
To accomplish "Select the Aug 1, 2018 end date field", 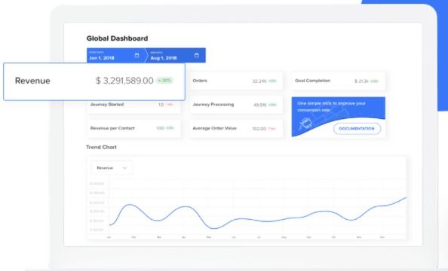I will 176,56.
